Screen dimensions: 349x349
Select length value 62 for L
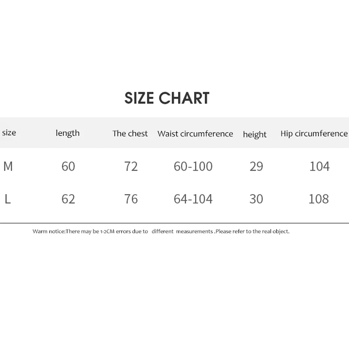(x=68, y=199)
